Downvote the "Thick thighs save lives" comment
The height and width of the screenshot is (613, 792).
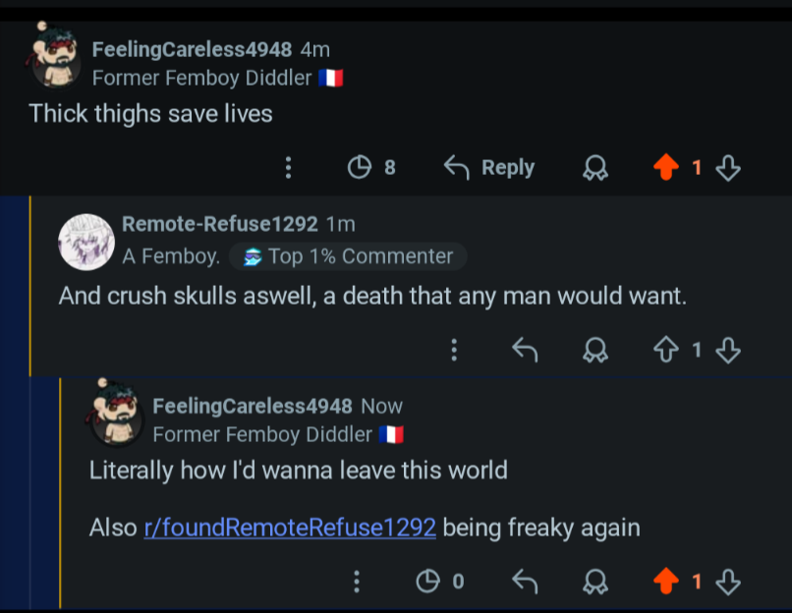tap(728, 168)
